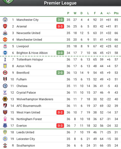Click the Arsenal club crest
This screenshot has width=121, height=149.
tap(5, 26)
